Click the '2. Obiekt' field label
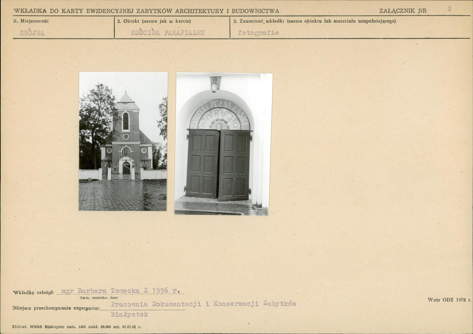Screen dimensions: 473x334 (x=154, y=21)
